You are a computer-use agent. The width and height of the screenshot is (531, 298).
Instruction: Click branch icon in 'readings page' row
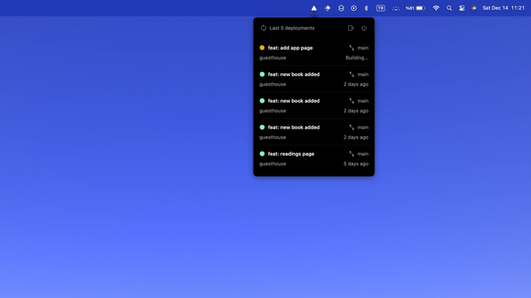coord(351,153)
